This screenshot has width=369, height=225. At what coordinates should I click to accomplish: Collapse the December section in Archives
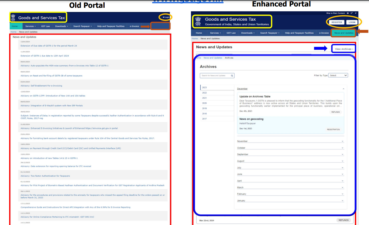tap(290, 89)
